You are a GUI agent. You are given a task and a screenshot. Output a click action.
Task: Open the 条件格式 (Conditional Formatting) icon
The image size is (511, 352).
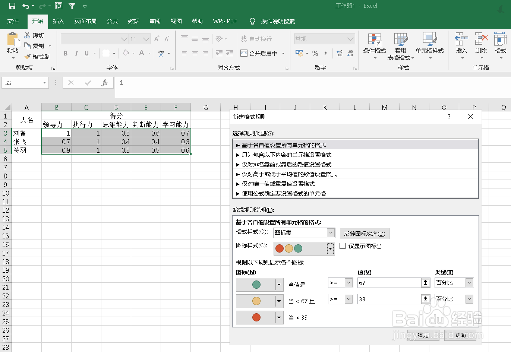click(x=374, y=46)
